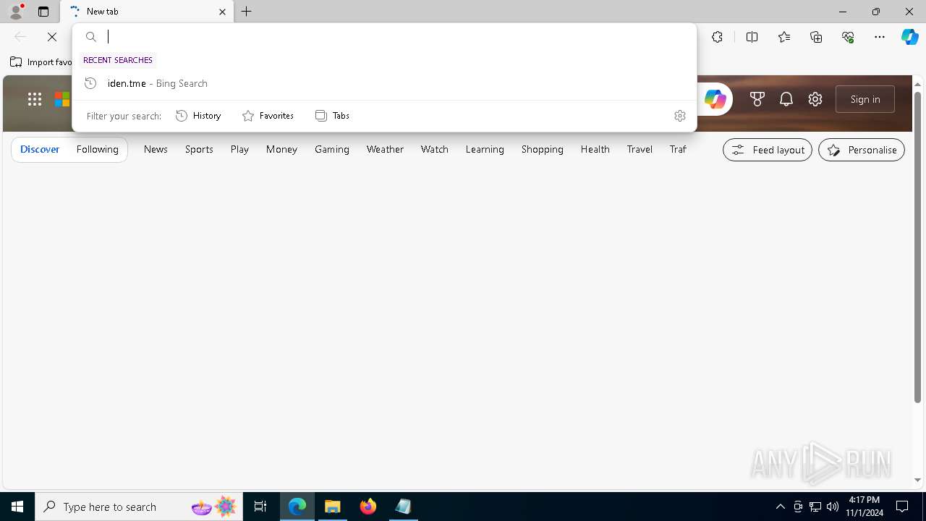The width and height of the screenshot is (926, 521).
Task: Open the tab actions menu icon
Action: click(x=43, y=12)
